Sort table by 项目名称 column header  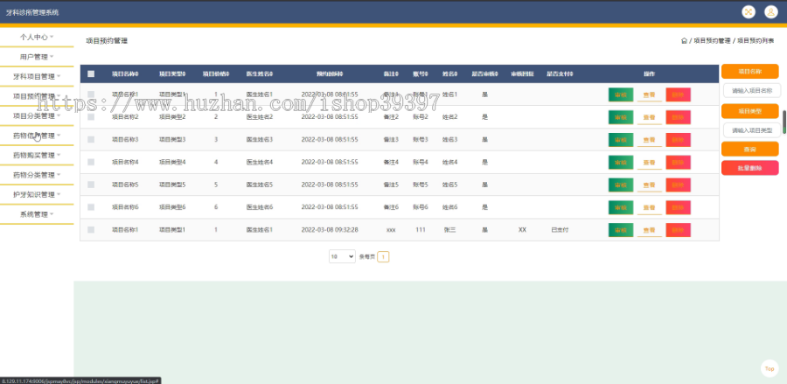(125, 73)
